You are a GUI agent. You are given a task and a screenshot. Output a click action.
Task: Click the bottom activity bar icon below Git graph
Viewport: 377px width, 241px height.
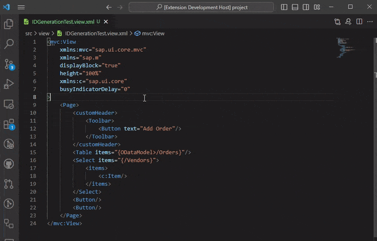coord(9,224)
